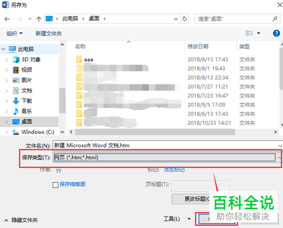Viewport: 283px width, 228px height.
Task: Open the view options dropdown arrow
Action: pos(259,33)
